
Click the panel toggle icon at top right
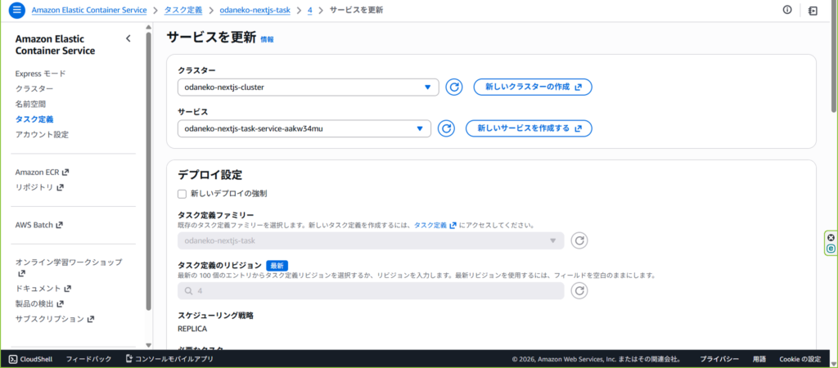tap(812, 10)
